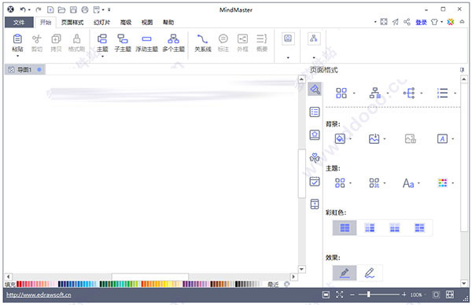Select the third rainbow color style
Screen dimensions: 472x305
395,228
